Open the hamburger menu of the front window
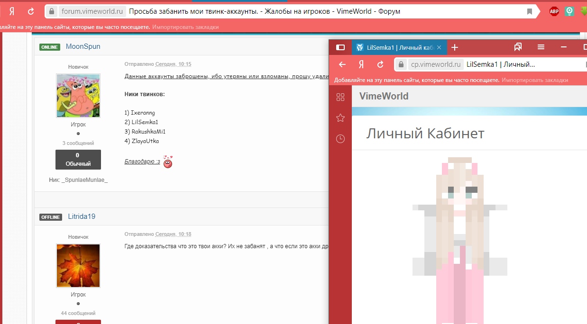 pyautogui.click(x=541, y=47)
